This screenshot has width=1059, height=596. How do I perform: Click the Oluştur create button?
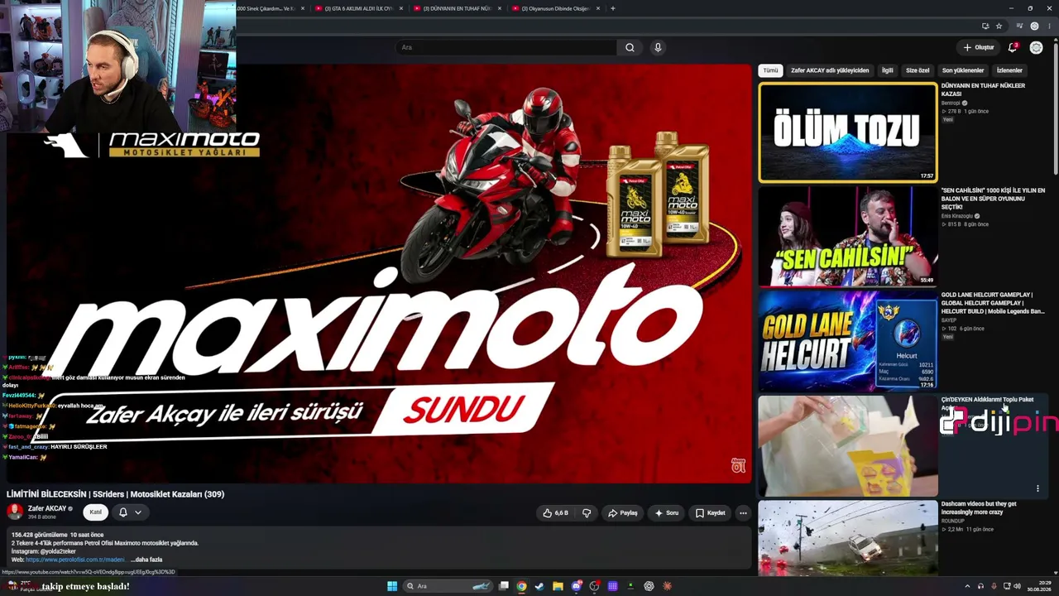978,47
